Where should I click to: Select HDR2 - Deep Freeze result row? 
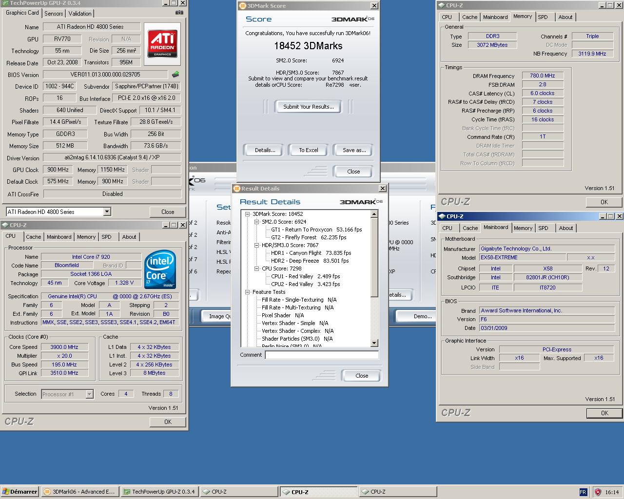point(310,261)
